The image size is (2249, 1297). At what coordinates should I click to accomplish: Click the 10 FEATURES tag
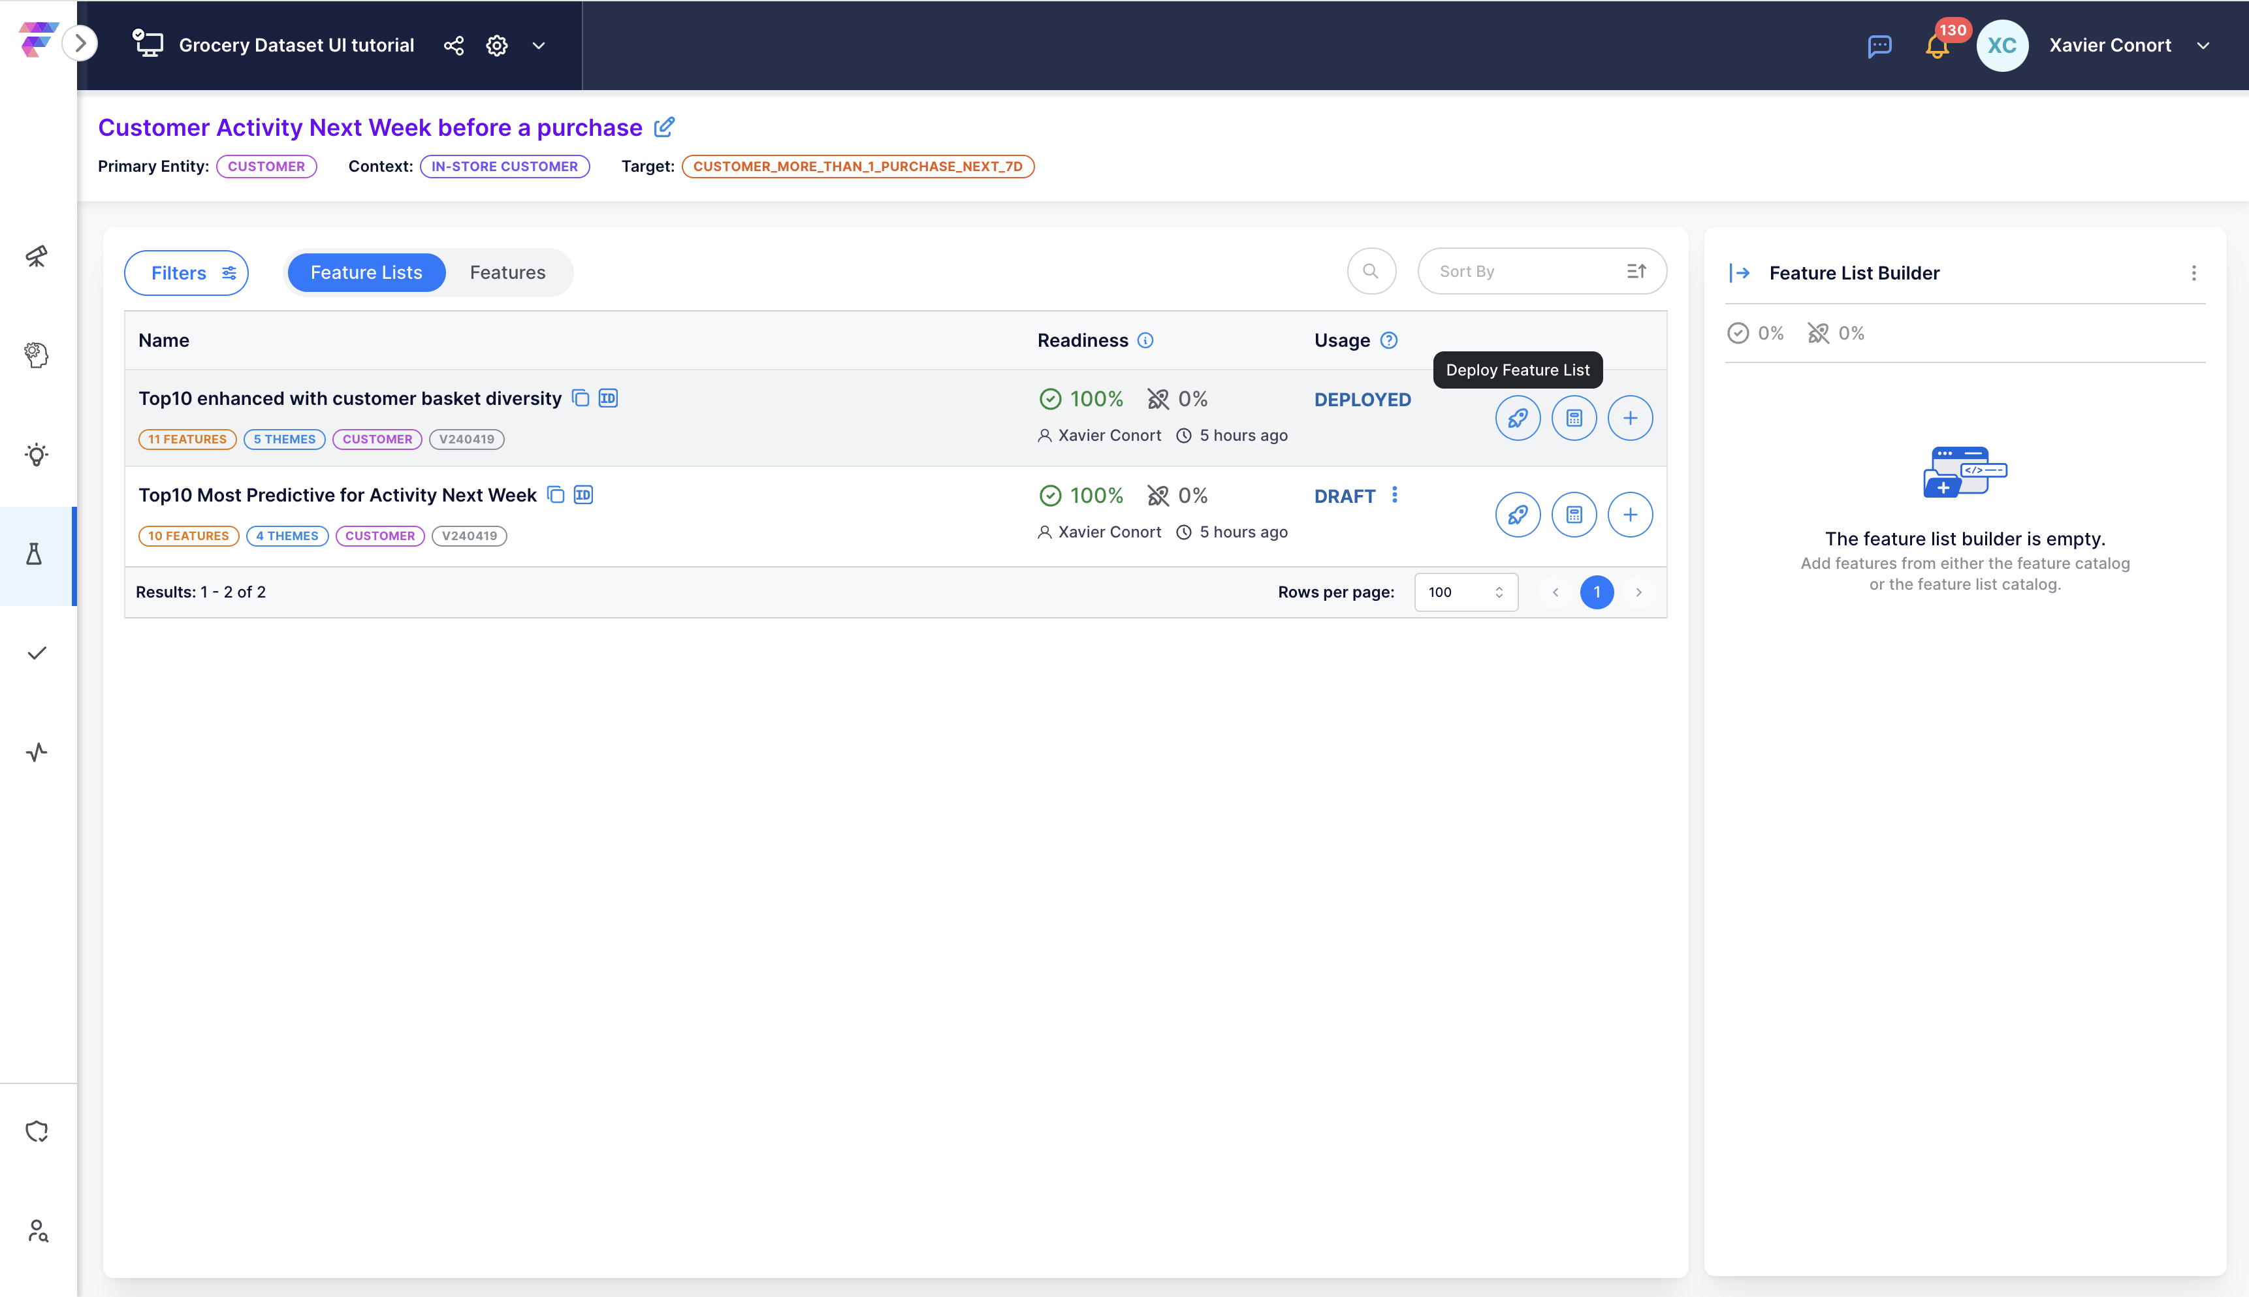point(188,536)
